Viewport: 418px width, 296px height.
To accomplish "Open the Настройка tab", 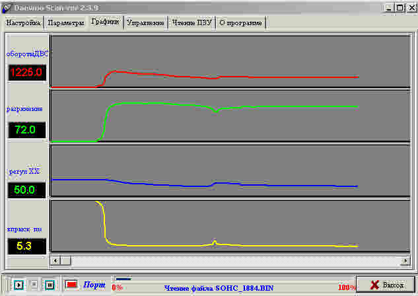I will [x=24, y=22].
